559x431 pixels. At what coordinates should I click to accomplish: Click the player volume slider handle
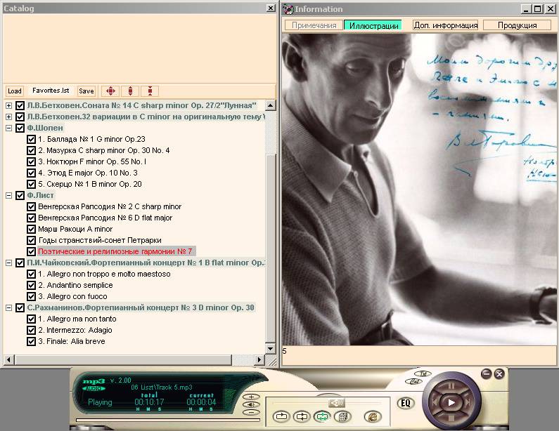pyautogui.click(x=337, y=402)
